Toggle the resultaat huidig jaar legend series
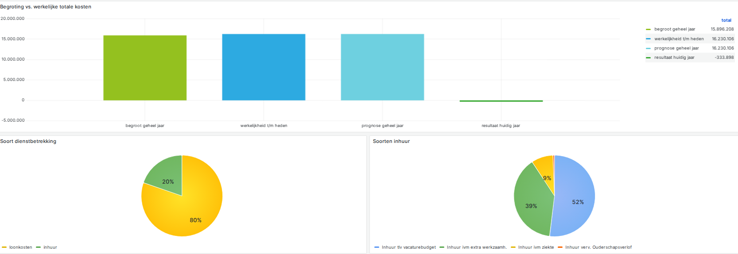 pos(674,58)
